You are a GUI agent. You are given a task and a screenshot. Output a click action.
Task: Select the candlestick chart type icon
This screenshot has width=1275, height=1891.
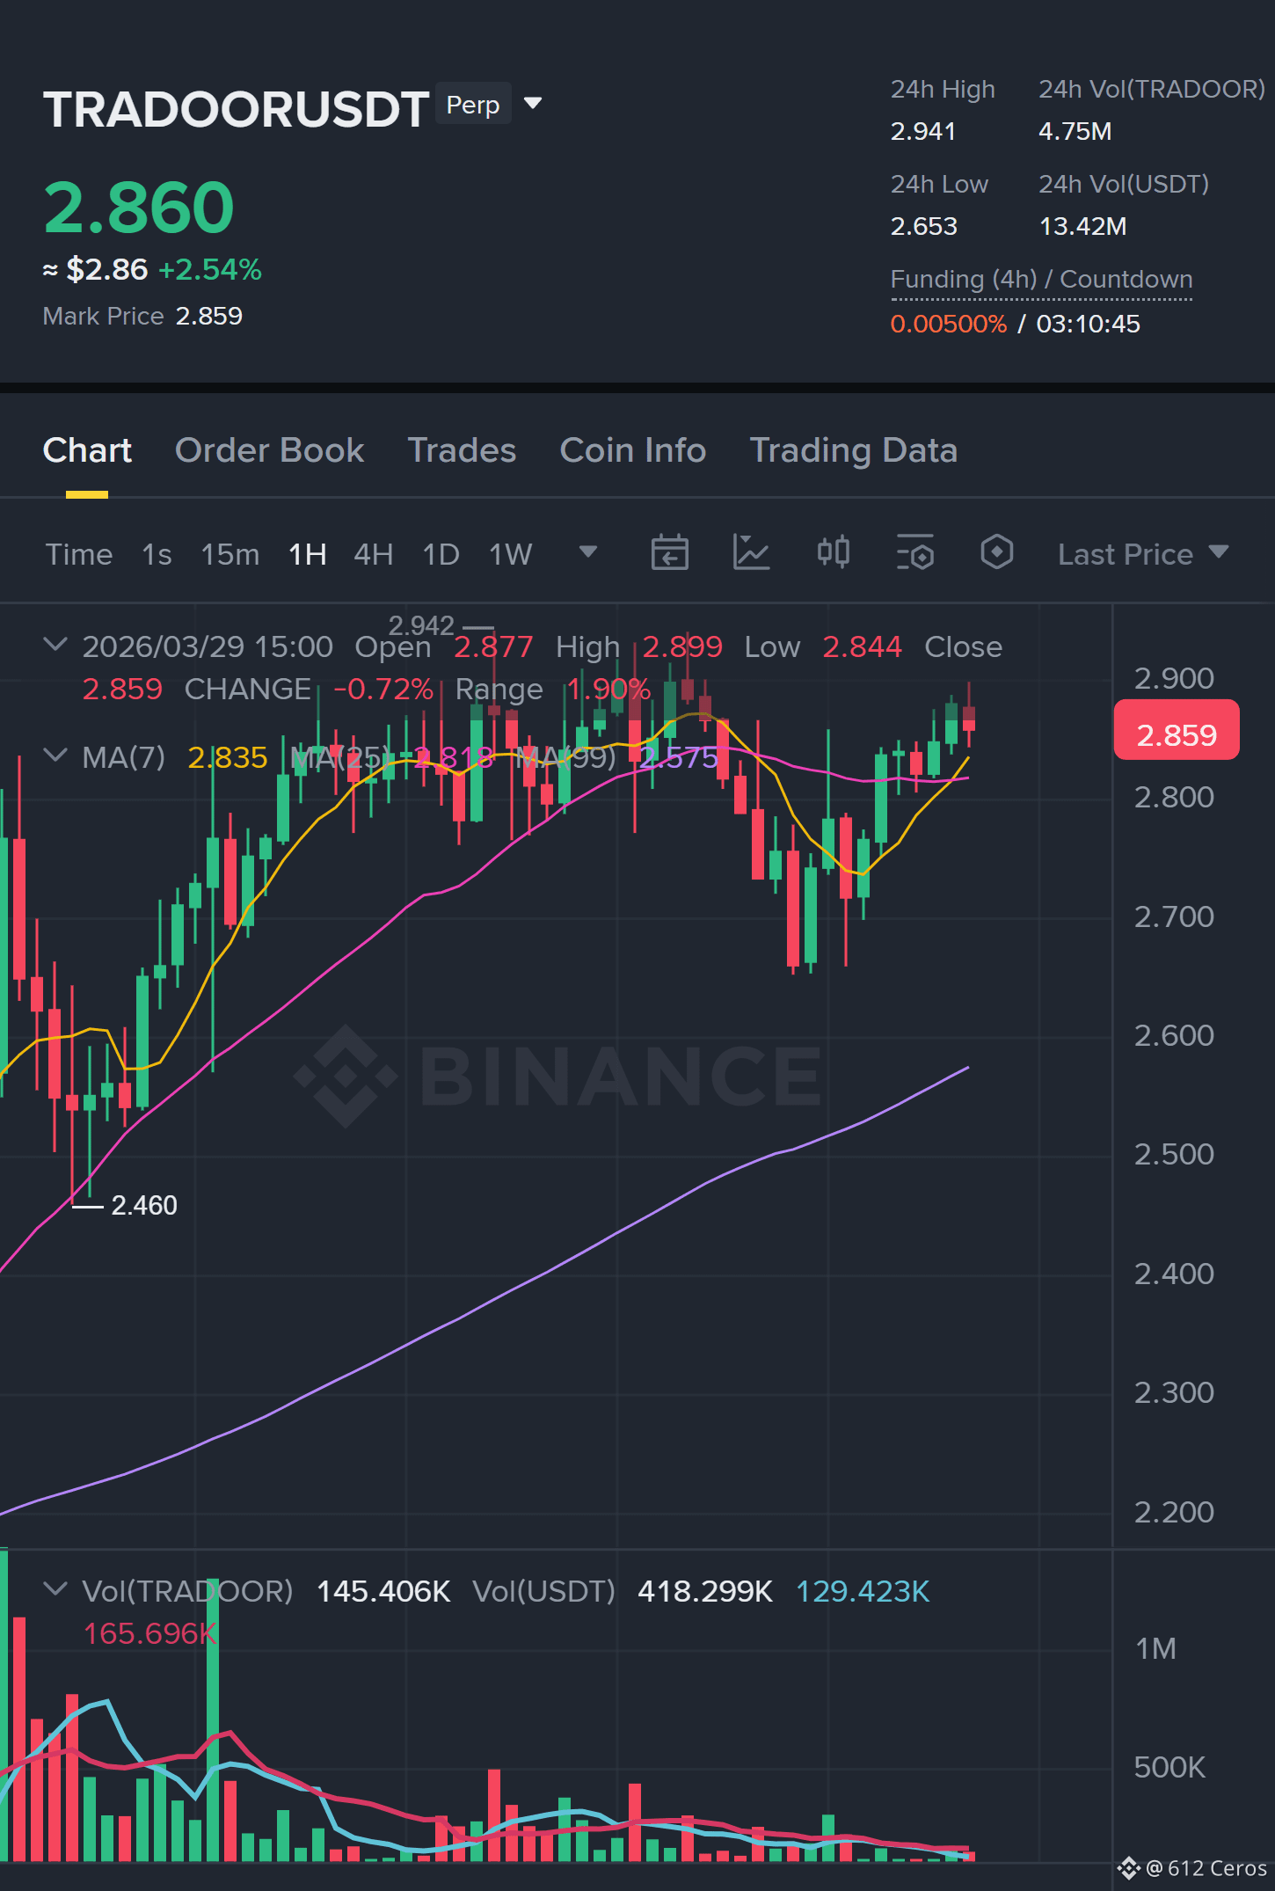click(x=833, y=553)
